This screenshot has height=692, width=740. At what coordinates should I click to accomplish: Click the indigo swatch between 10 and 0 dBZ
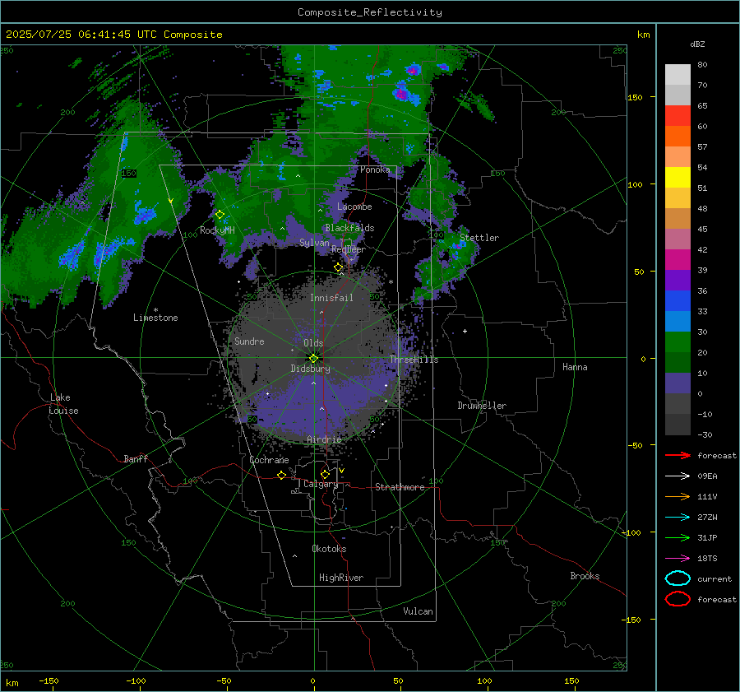(678, 383)
